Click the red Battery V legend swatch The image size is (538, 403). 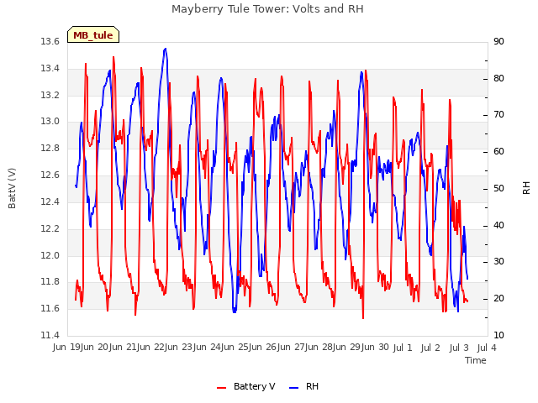tap(222, 388)
